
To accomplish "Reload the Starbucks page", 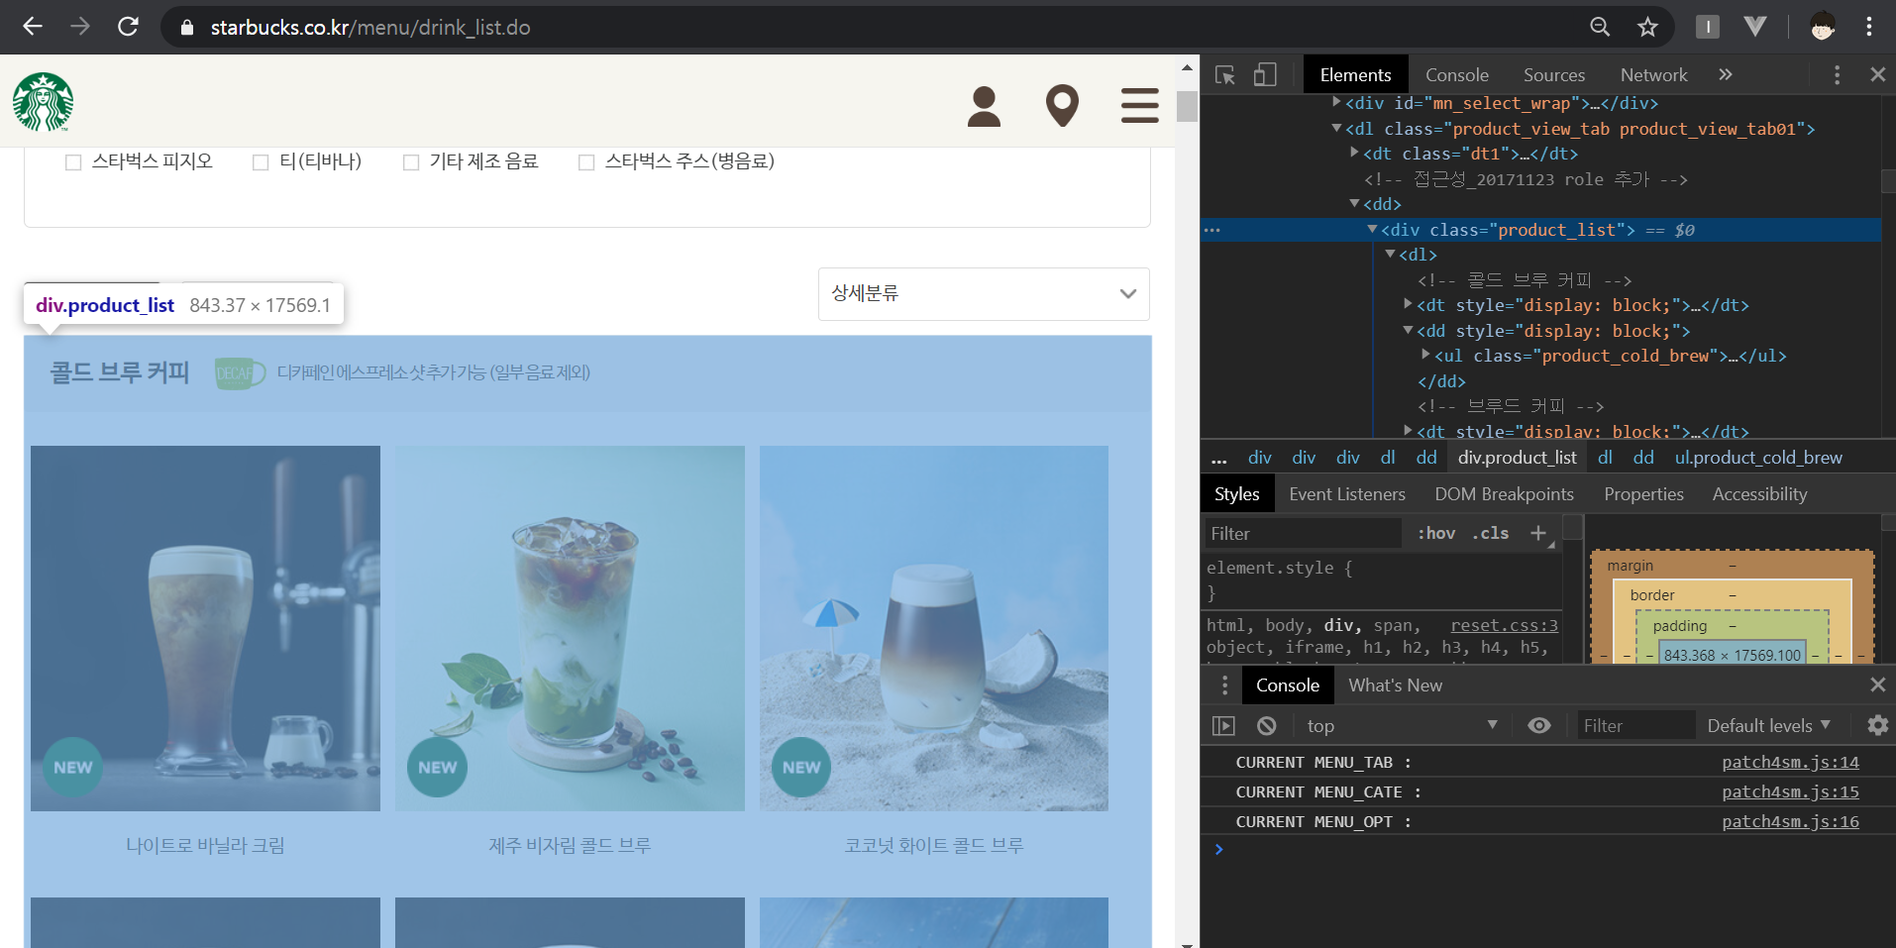I will click(128, 27).
